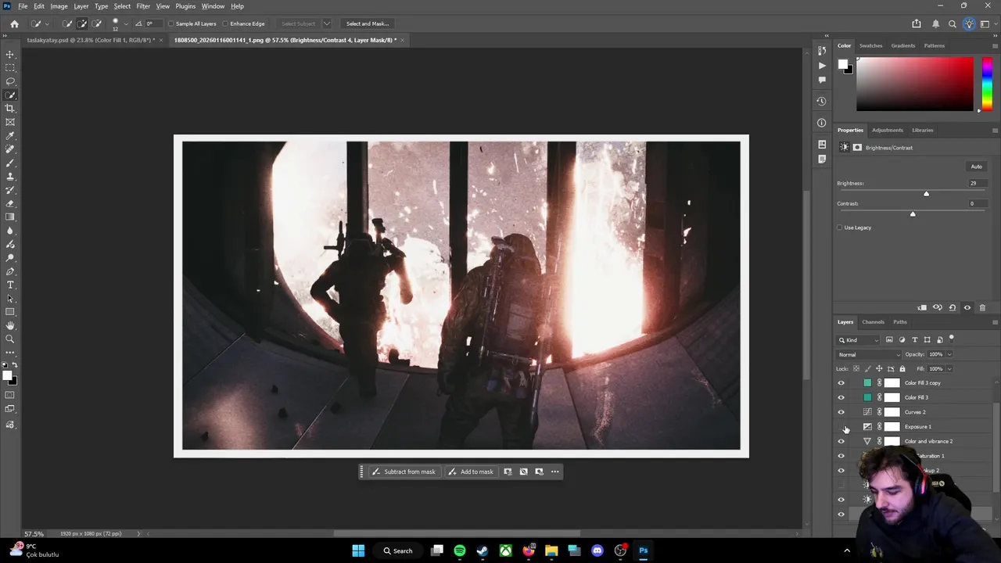This screenshot has height=563, width=1001.
Task: Reset adjustment to defaults icon
Action: tap(952, 307)
